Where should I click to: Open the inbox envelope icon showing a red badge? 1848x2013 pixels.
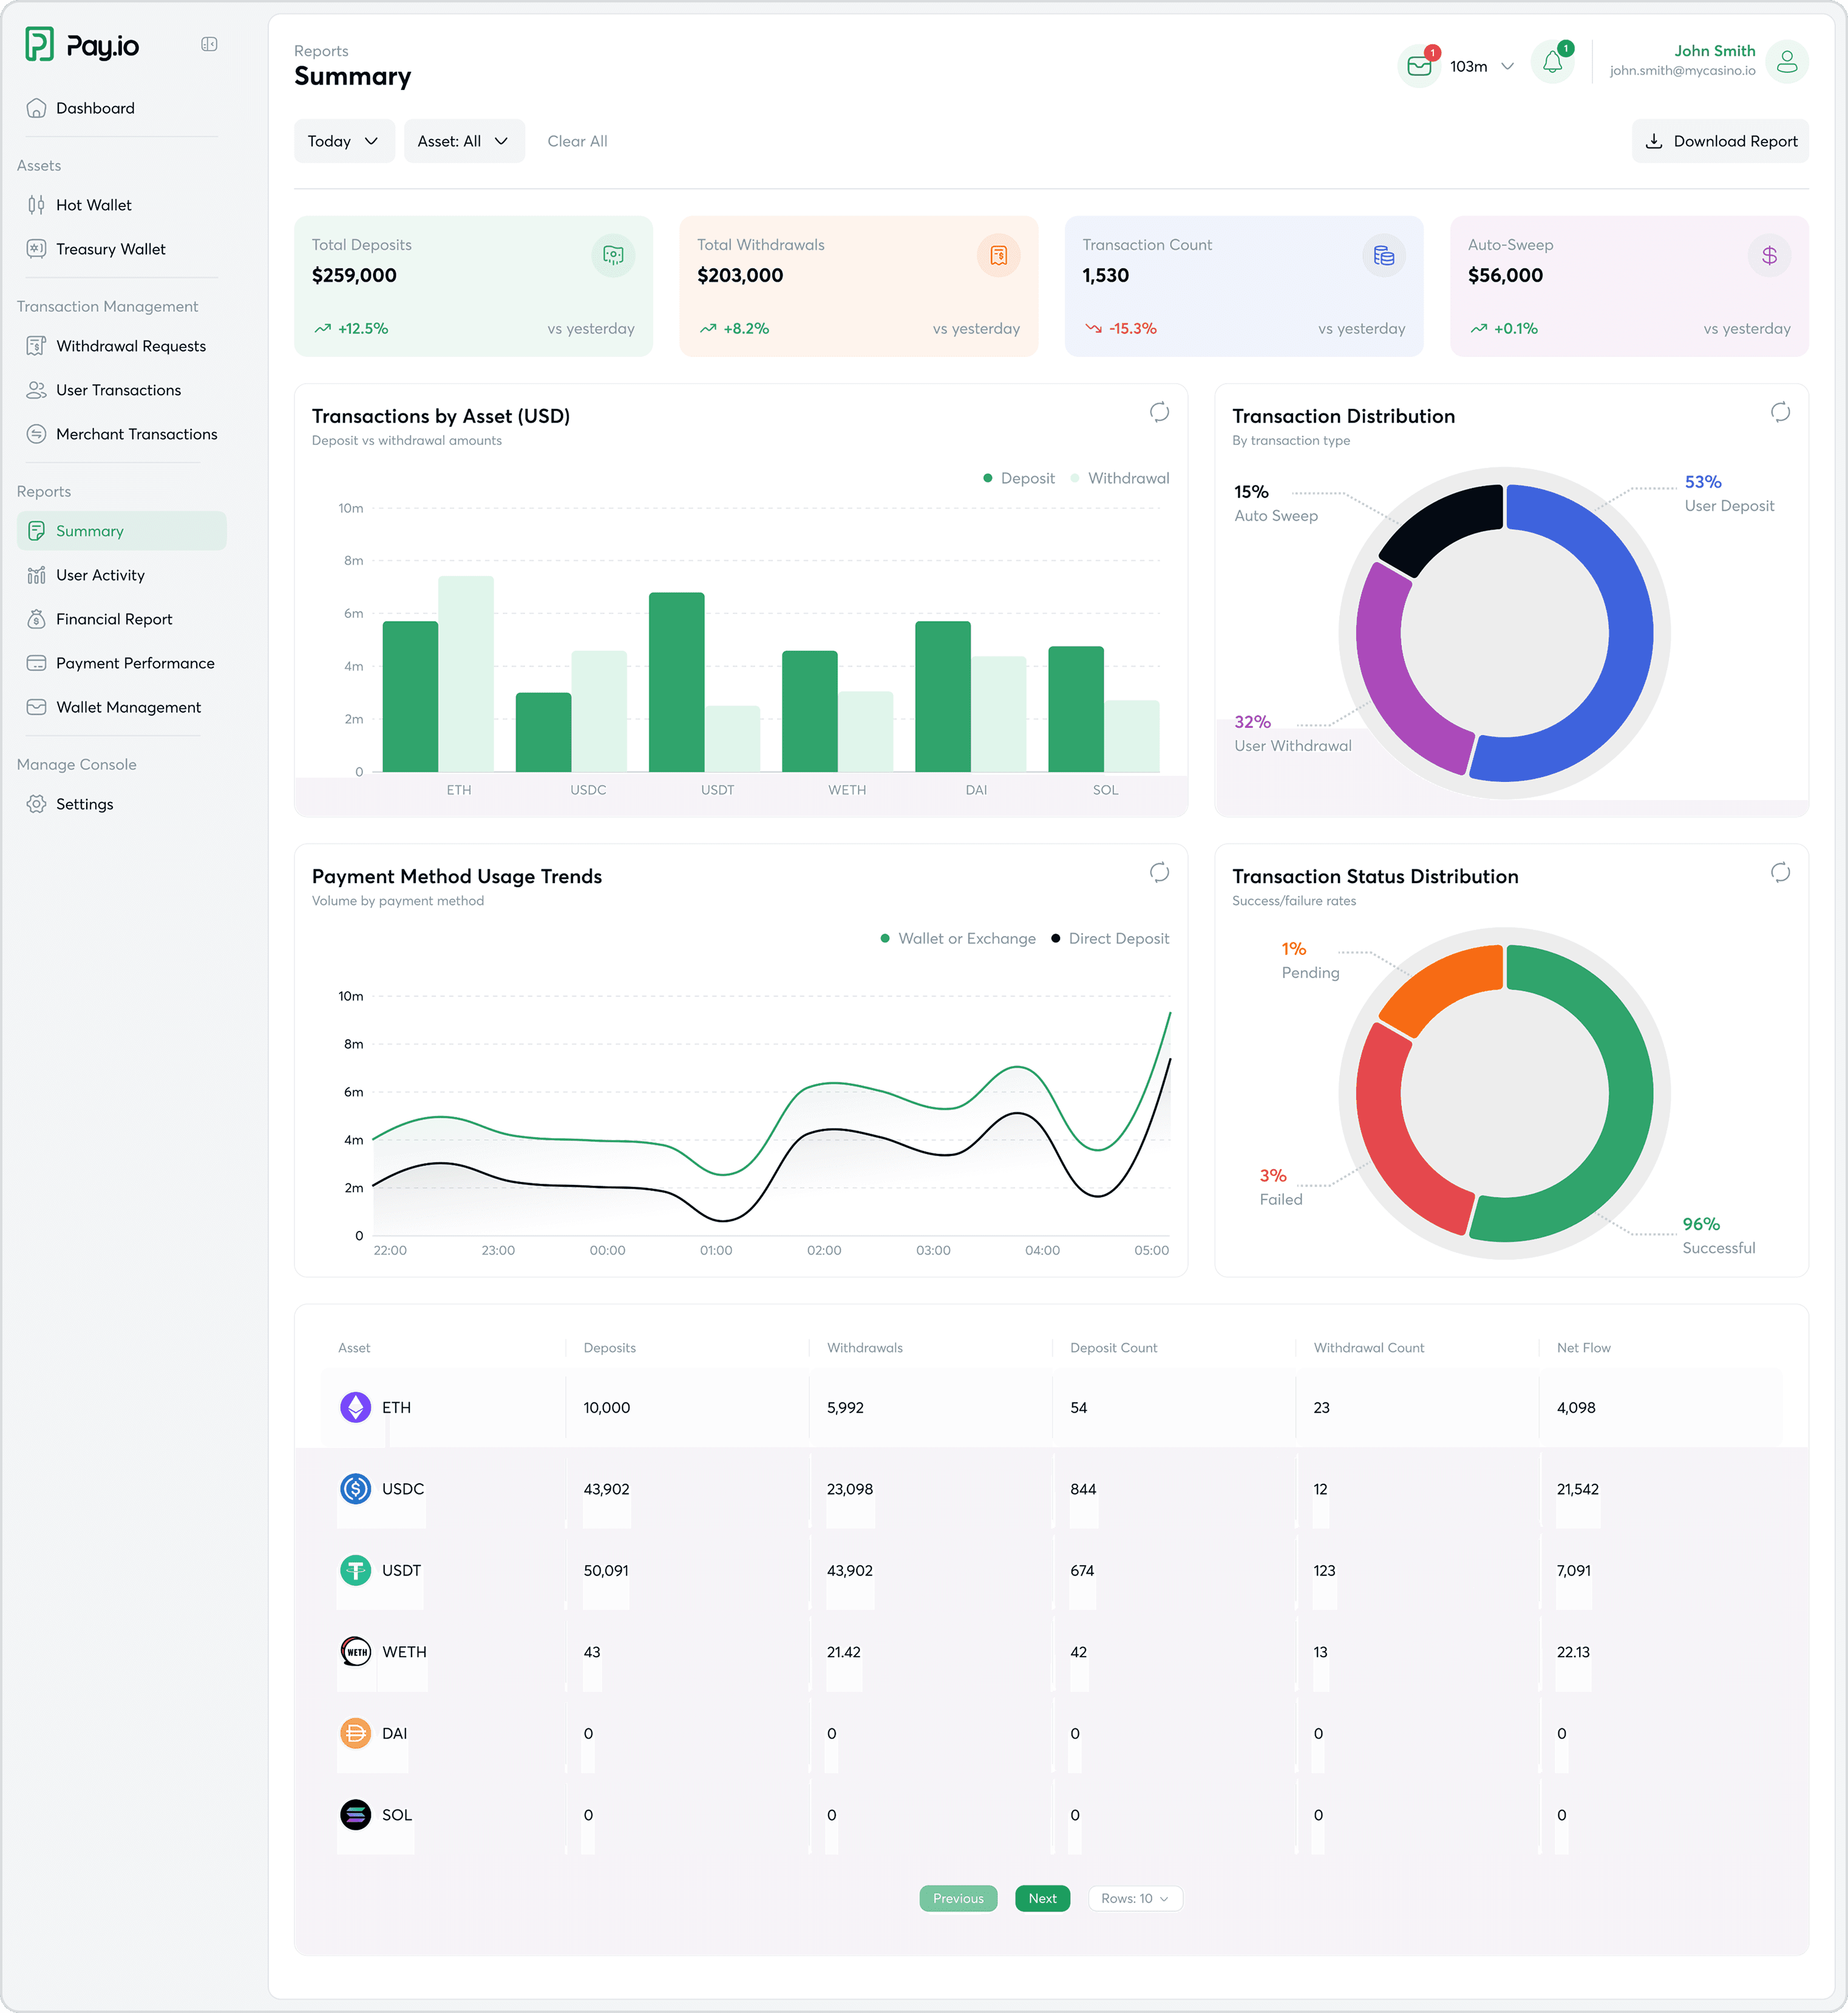point(1420,65)
